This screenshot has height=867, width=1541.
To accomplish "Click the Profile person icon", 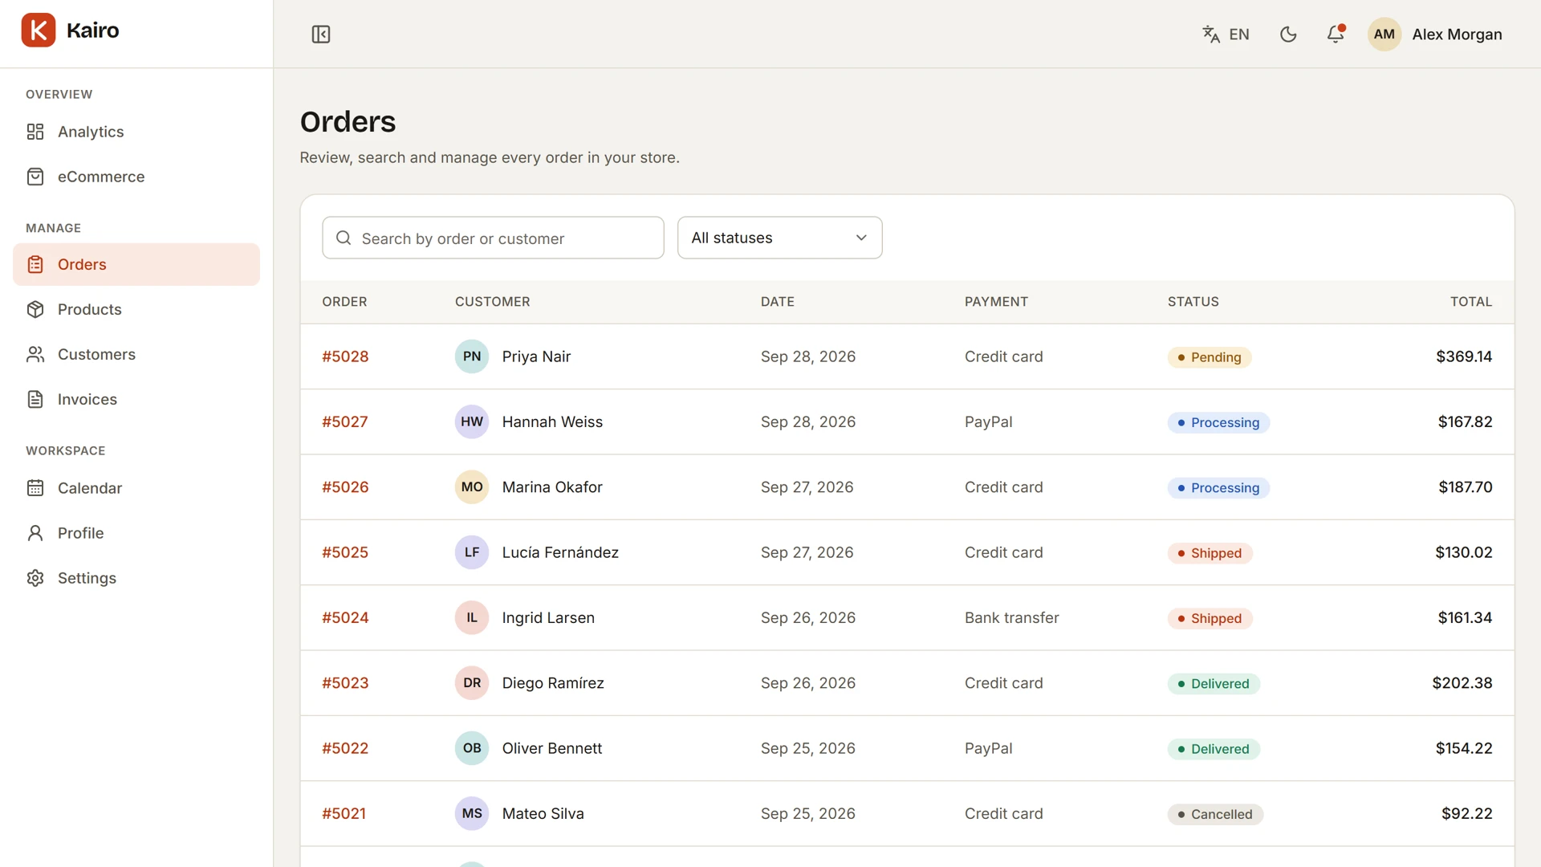I will tap(35, 533).
